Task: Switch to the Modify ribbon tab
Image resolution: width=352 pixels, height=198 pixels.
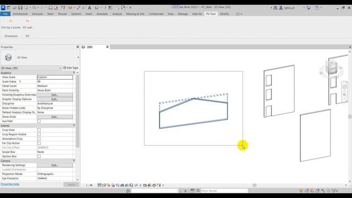Action: coord(224,14)
